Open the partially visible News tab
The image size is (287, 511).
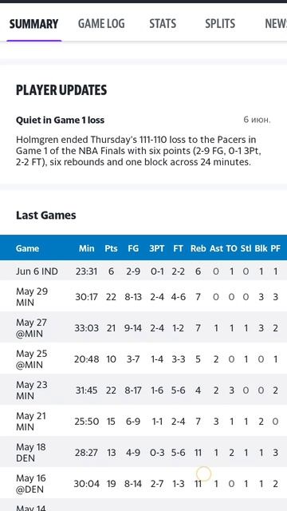(276, 24)
